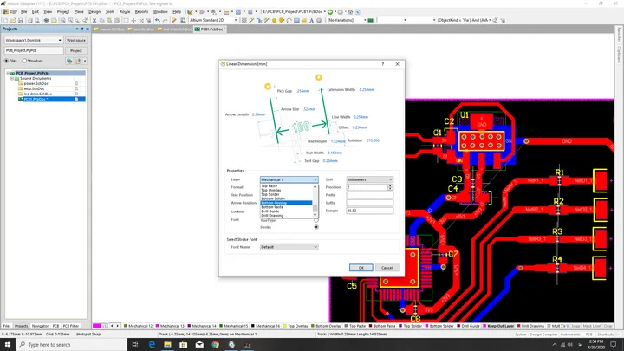Screen dimensions: 624x351
Task: Click the Redo arrow icon
Action: click(x=165, y=20)
